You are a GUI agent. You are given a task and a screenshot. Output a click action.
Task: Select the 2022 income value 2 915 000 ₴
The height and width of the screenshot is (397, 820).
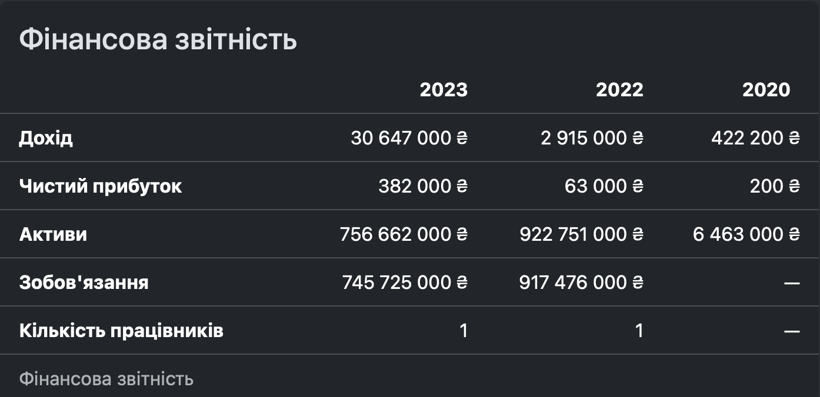(592, 138)
